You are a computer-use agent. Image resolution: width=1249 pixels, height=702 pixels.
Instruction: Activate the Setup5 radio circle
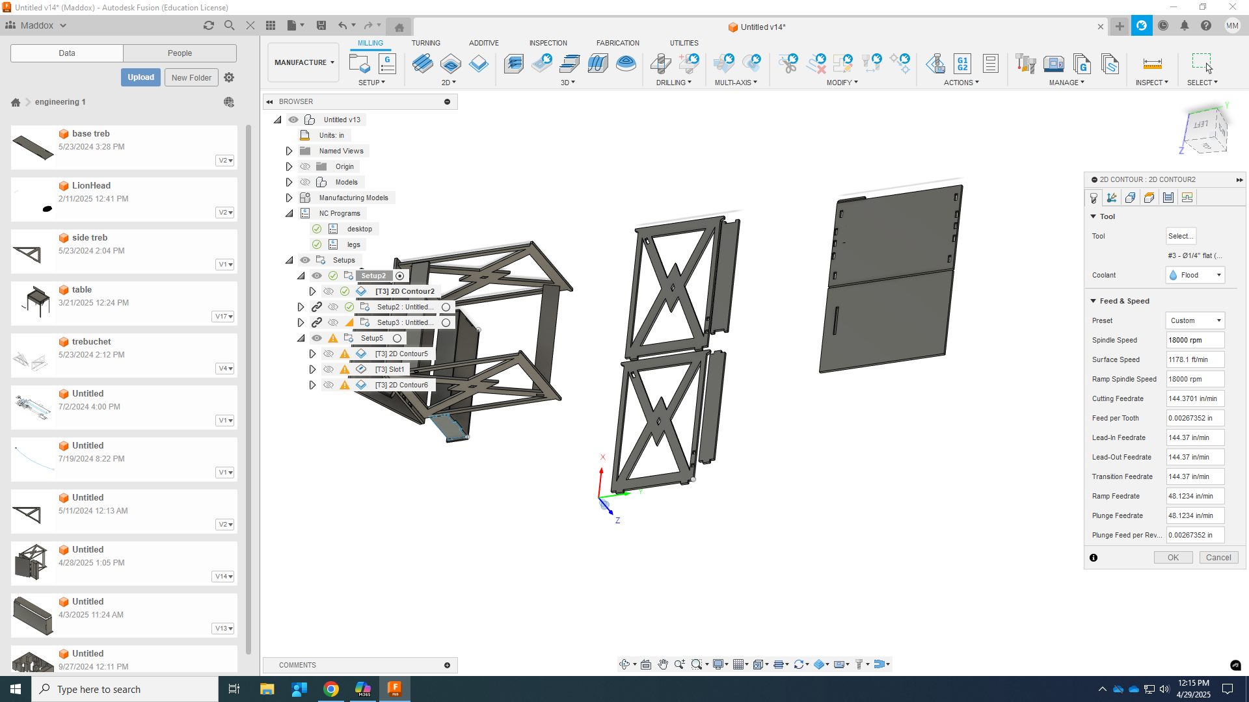pyautogui.click(x=397, y=338)
